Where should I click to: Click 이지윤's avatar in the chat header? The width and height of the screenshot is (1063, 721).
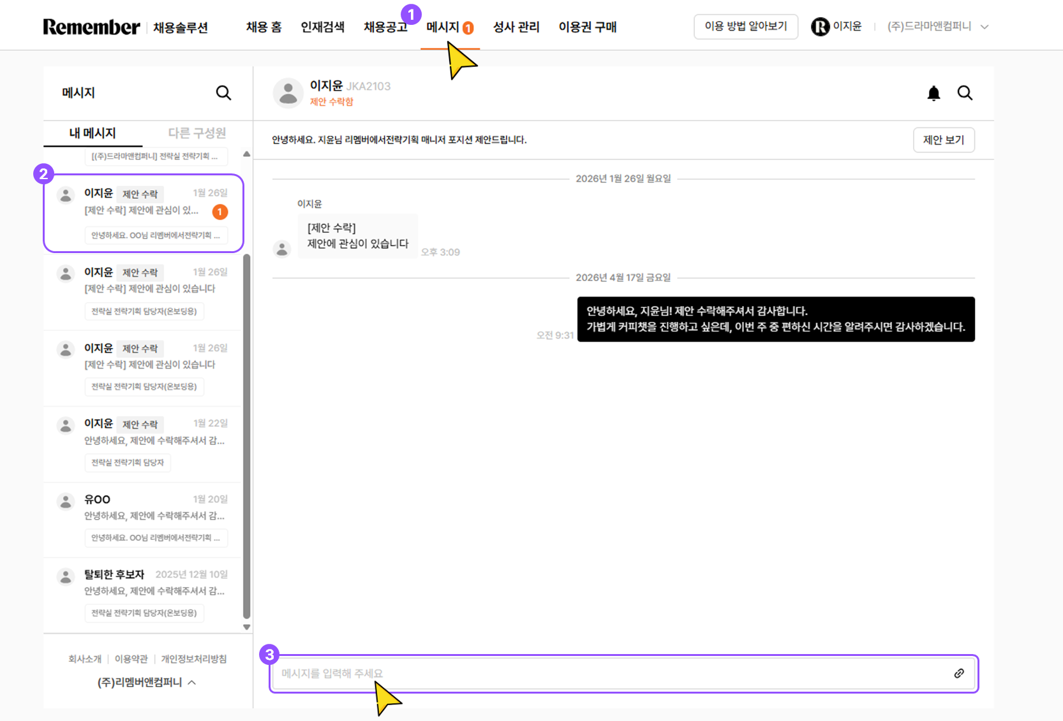coord(288,93)
